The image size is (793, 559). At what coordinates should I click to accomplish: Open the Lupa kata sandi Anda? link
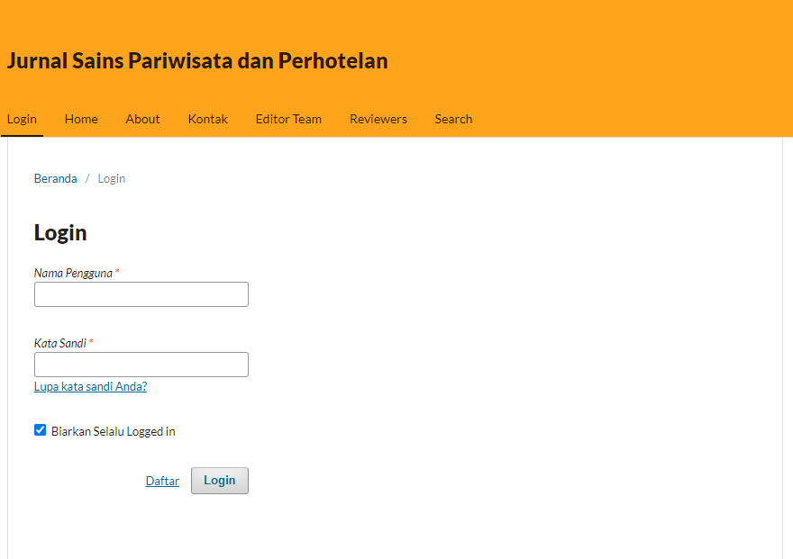point(90,386)
